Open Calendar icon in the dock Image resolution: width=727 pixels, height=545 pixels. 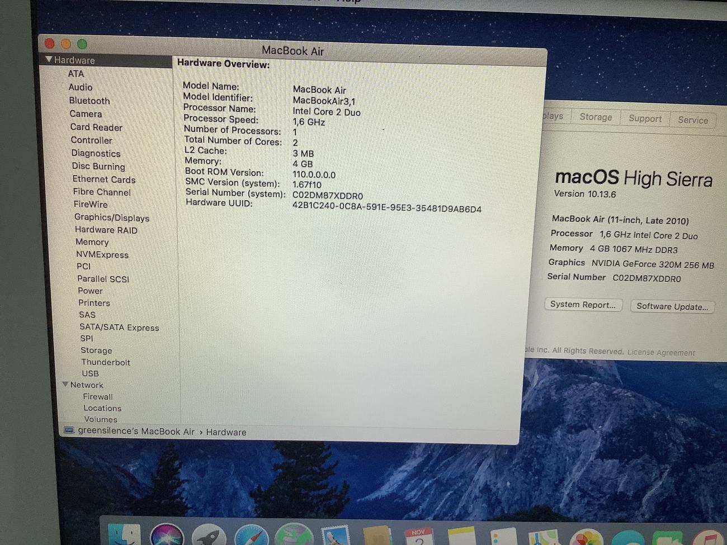coord(419,537)
